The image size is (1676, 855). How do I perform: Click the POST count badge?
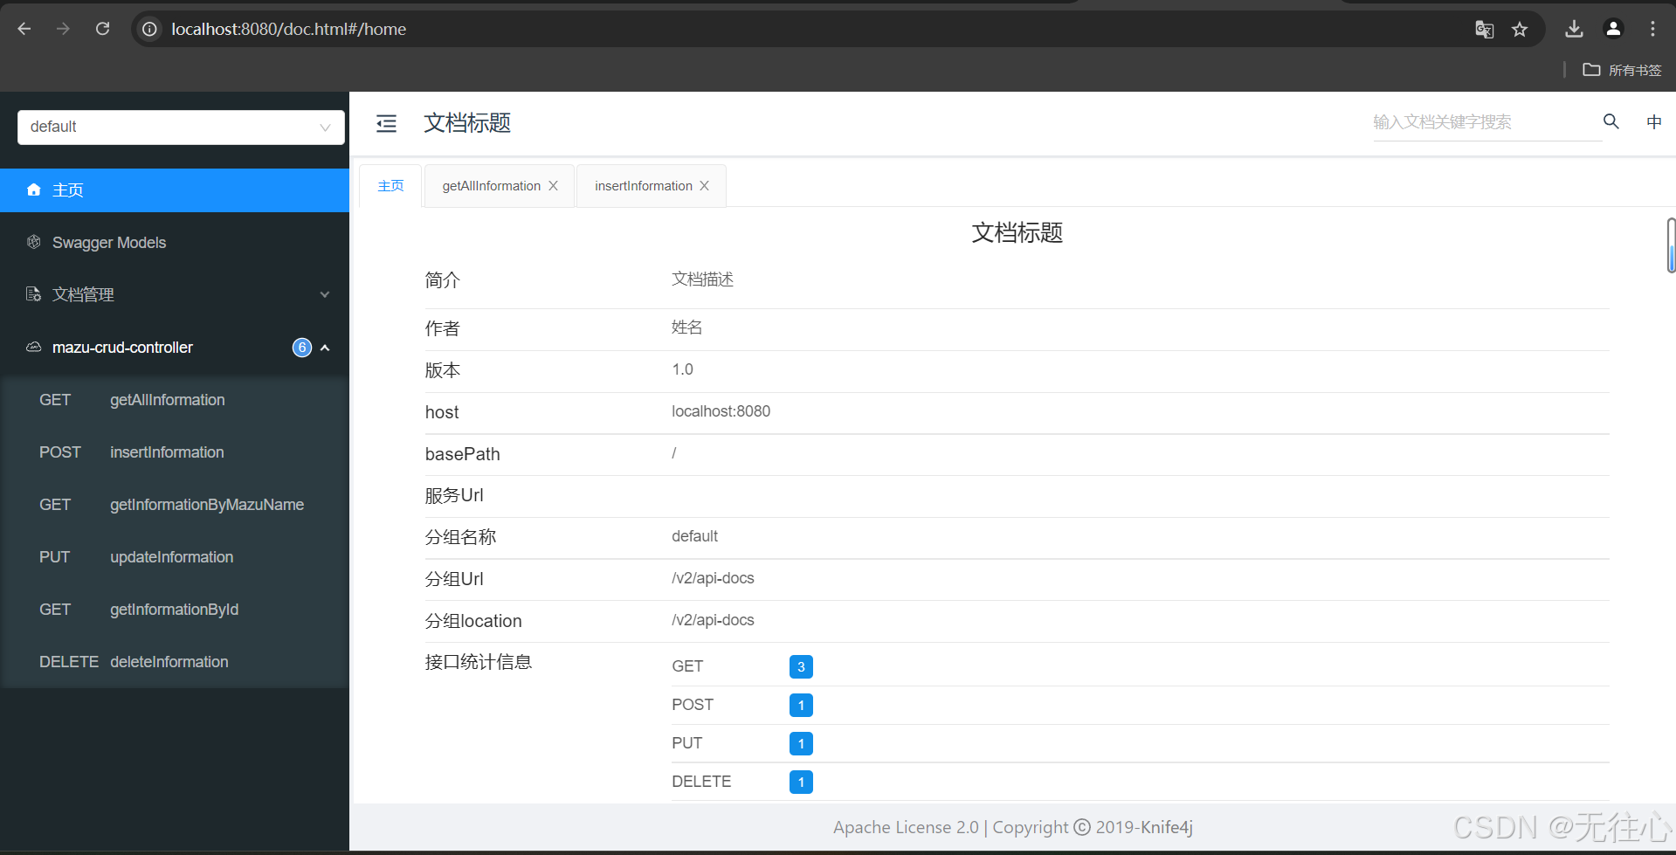801,705
